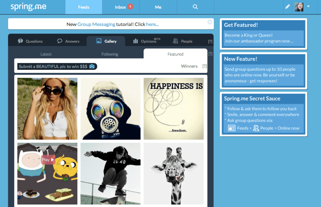Switch to the Feeds tab
This screenshot has height=207, width=321.
[x=84, y=7]
